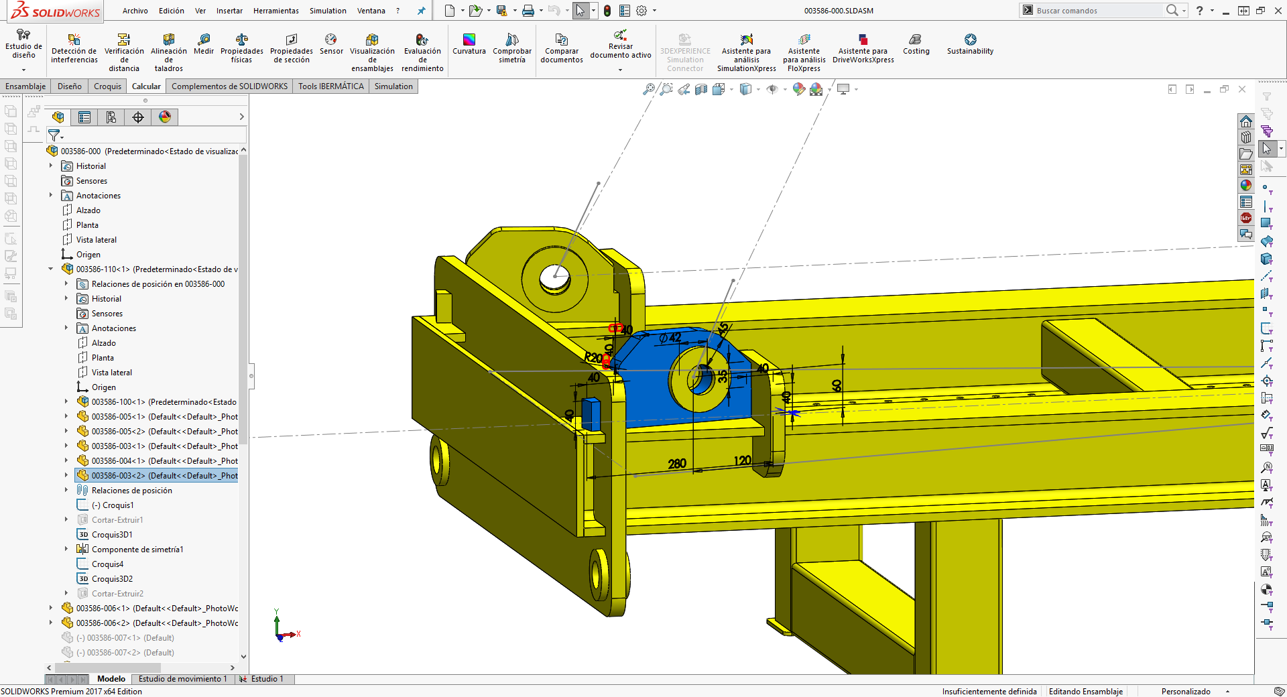Collapse the 003586-110<1> subassembly node
Viewport: 1287px width, 697px height.
(x=51, y=269)
